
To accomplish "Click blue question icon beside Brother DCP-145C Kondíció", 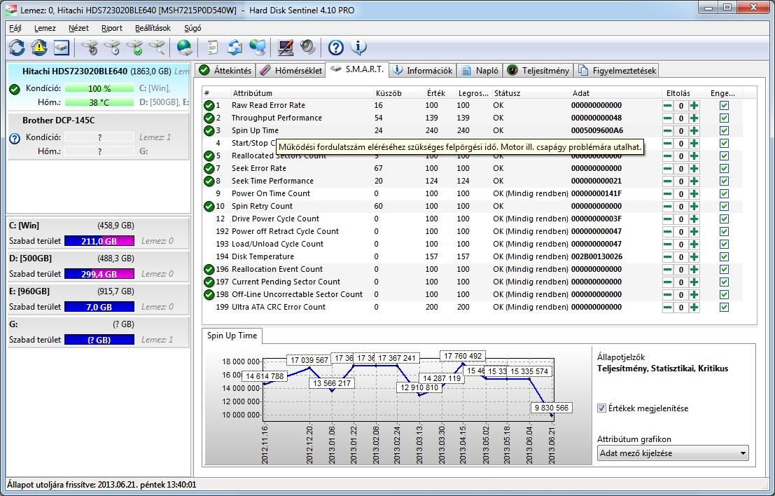I will pos(14,139).
